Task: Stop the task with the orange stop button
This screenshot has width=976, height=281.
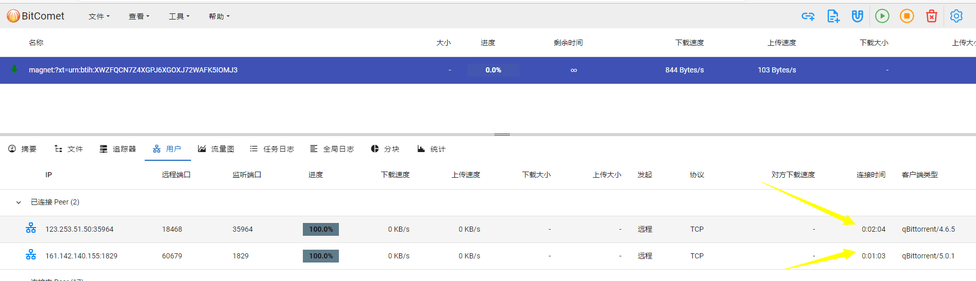Action: [907, 16]
